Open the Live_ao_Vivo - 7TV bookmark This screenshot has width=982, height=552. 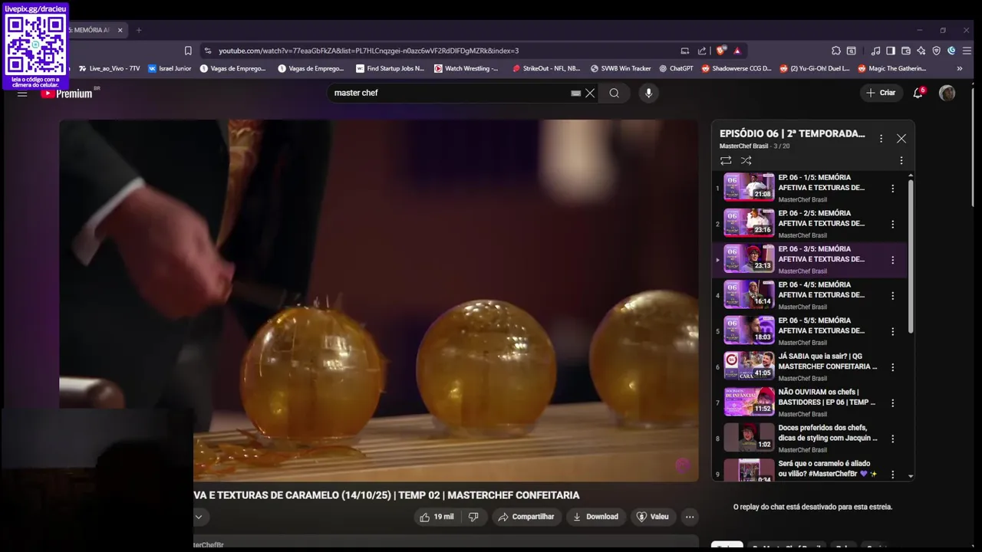pos(109,68)
